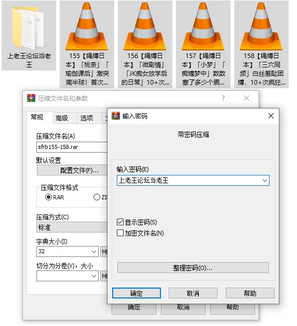Image resolution: width=297 pixels, height=326 pixels.
Task: Click WinRAR icon in 输入密码 title bar
Action: [116, 116]
